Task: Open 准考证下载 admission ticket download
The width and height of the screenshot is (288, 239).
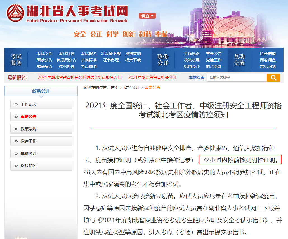Action: [111, 54]
